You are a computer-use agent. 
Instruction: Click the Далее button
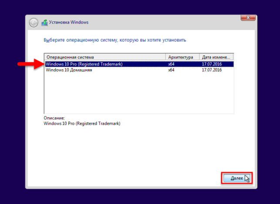tap(237, 178)
